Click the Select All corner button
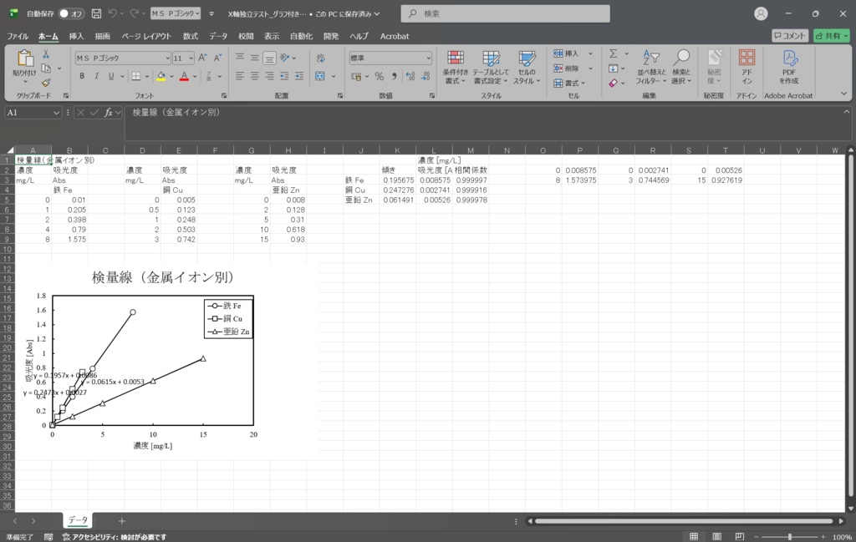856x542 pixels. point(9,150)
